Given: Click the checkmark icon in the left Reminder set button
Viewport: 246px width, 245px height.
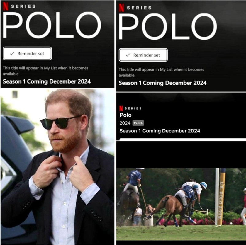Looking at the screenshot, I should tap(12, 53).
